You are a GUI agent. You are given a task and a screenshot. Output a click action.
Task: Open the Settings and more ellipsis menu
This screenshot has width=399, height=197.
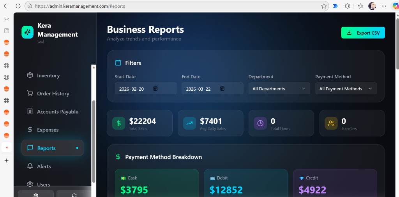point(384,6)
